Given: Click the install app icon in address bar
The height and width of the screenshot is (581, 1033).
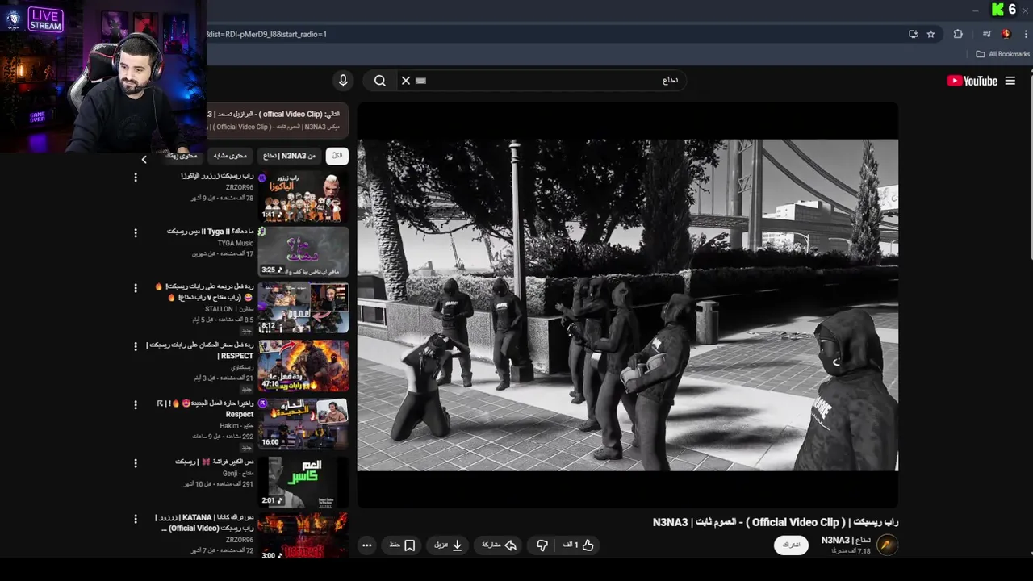Looking at the screenshot, I should point(913,34).
